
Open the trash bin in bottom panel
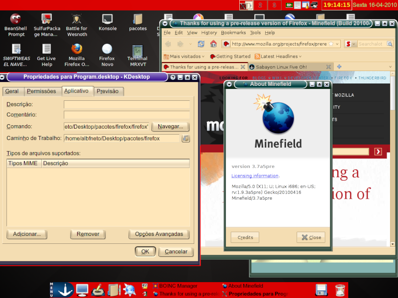pos(340,291)
